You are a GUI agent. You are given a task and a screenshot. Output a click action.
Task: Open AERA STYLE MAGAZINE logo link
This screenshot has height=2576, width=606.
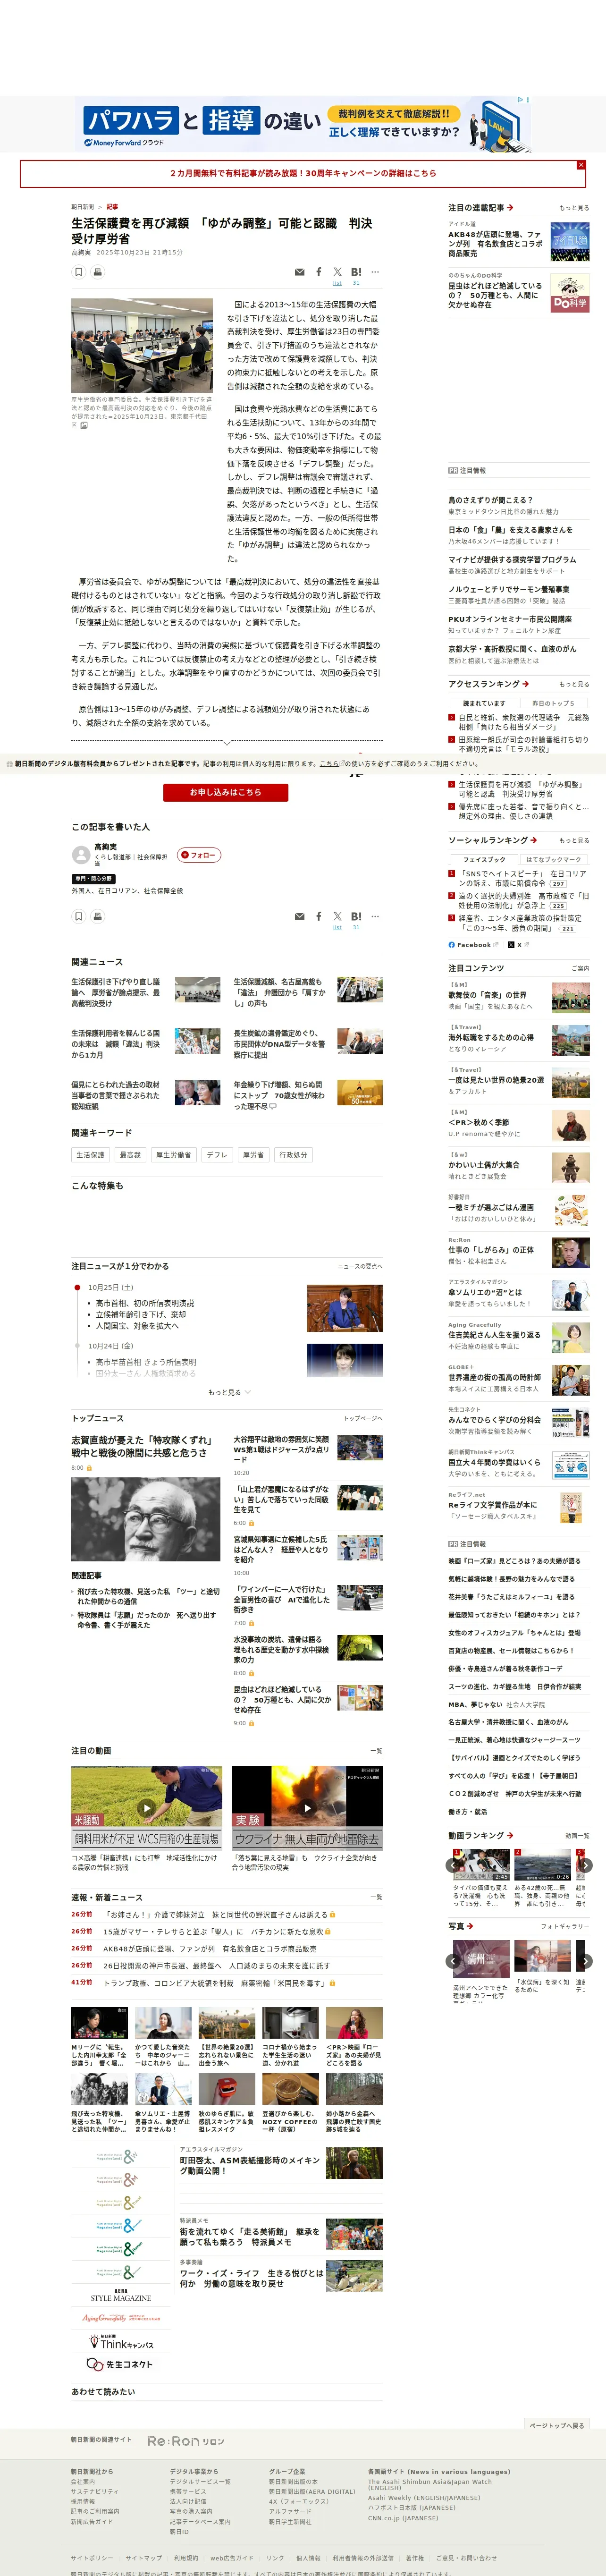121,2295
